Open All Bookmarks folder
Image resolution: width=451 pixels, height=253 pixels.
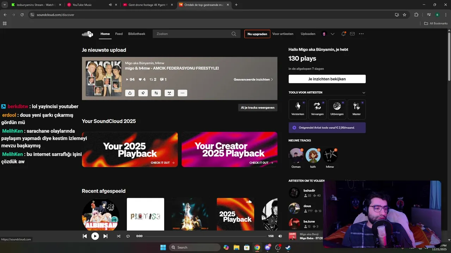click(x=436, y=24)
